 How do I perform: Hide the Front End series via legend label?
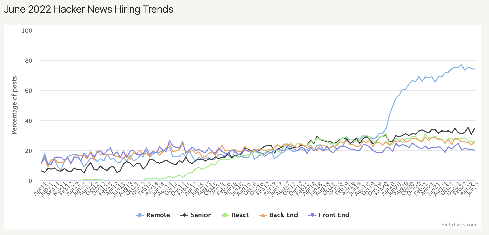[334, 215]
